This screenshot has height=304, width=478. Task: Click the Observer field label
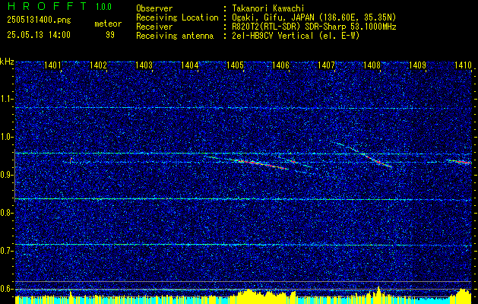(x=154, y=8)
